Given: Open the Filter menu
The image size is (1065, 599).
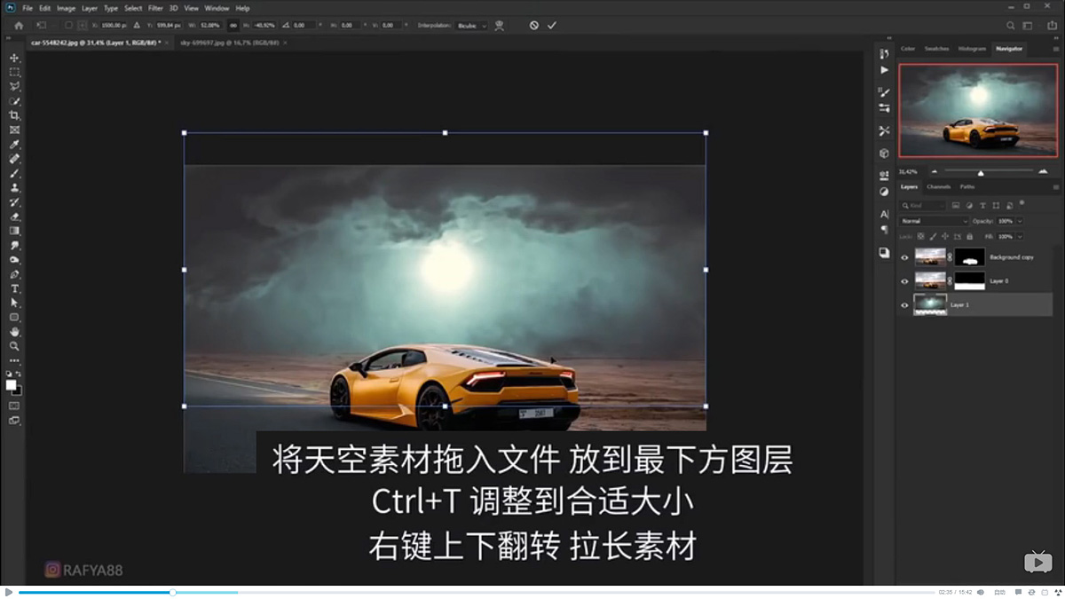Looking at the screenshot, I should tap(156, 7).
